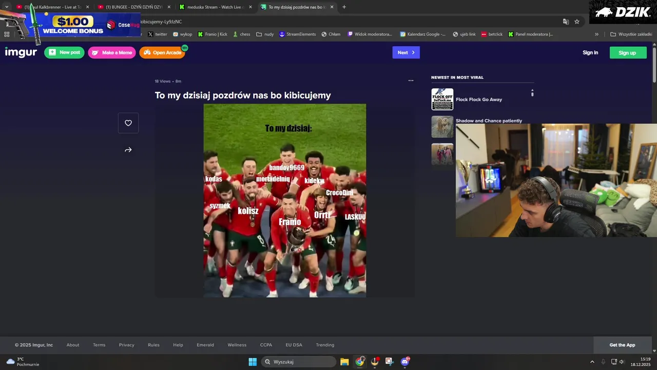Open the StreamElements bookmark
Screen dimensions: 657x370
click(x=298, y=34)
